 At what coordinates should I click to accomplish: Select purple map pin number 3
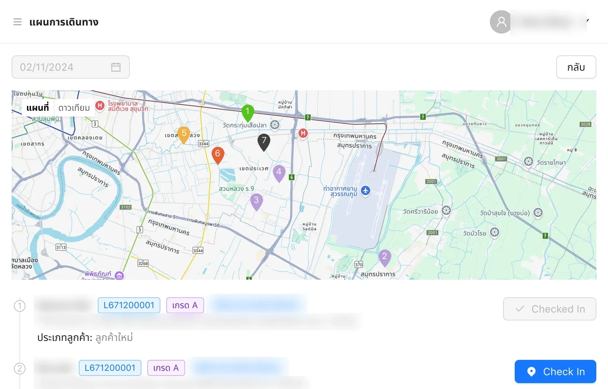(256, 202)
